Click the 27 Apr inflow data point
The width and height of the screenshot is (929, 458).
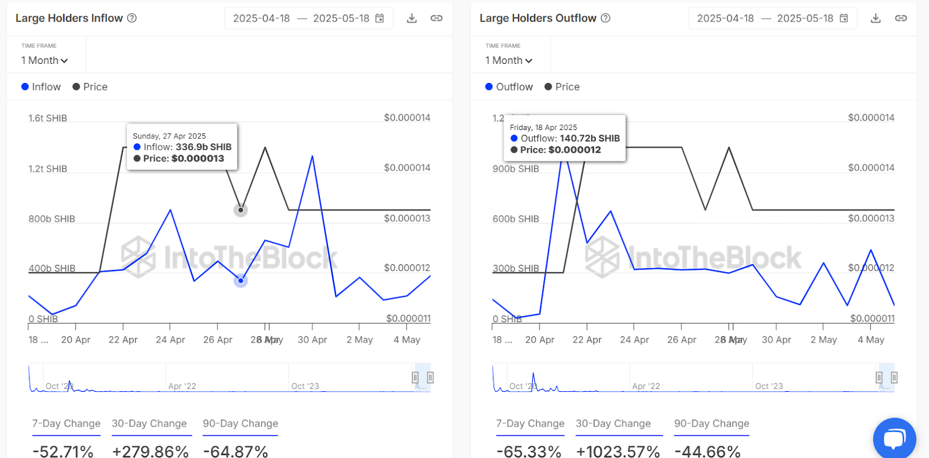(x=240, y=281)
